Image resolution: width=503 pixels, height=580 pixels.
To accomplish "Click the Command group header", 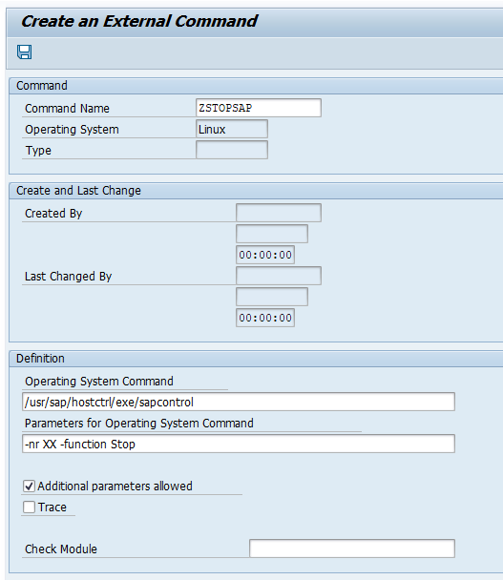I will coord(42,86).
